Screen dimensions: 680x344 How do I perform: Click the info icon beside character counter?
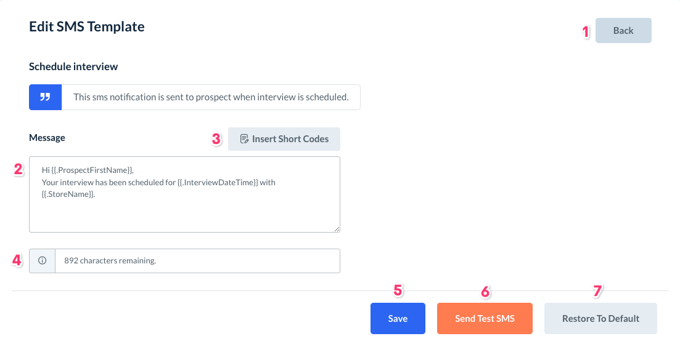tap(43, 261)
